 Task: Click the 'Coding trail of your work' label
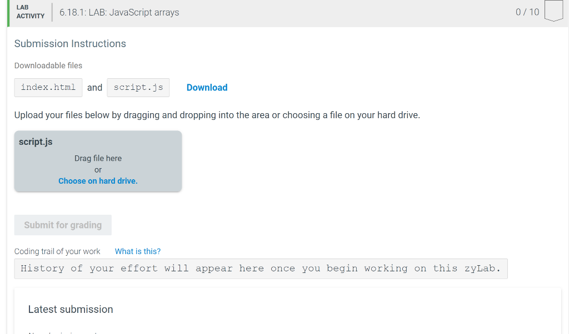(x=57, y=251)
